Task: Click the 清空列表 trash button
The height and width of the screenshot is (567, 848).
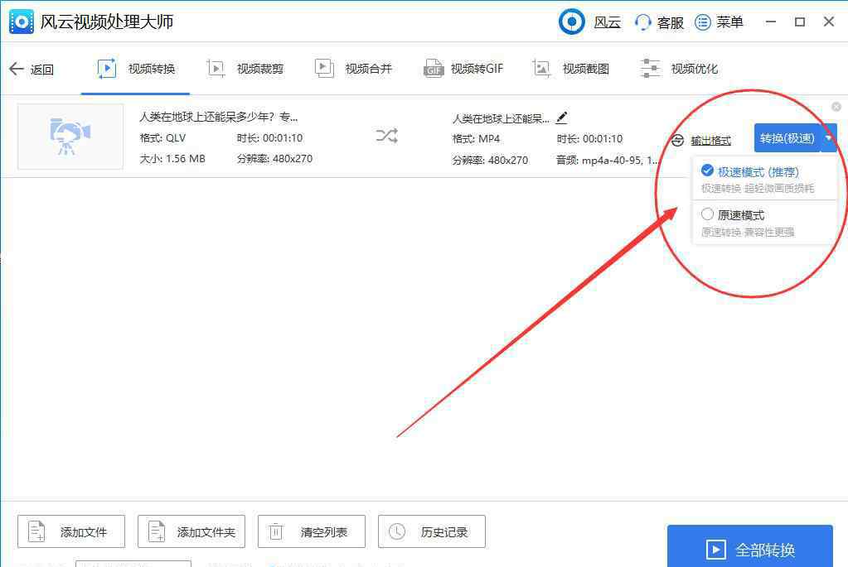Action: [x=312, y=531]
